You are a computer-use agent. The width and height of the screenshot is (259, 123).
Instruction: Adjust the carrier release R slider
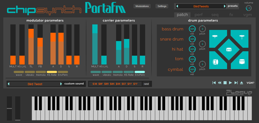click(x=142, y=44)
